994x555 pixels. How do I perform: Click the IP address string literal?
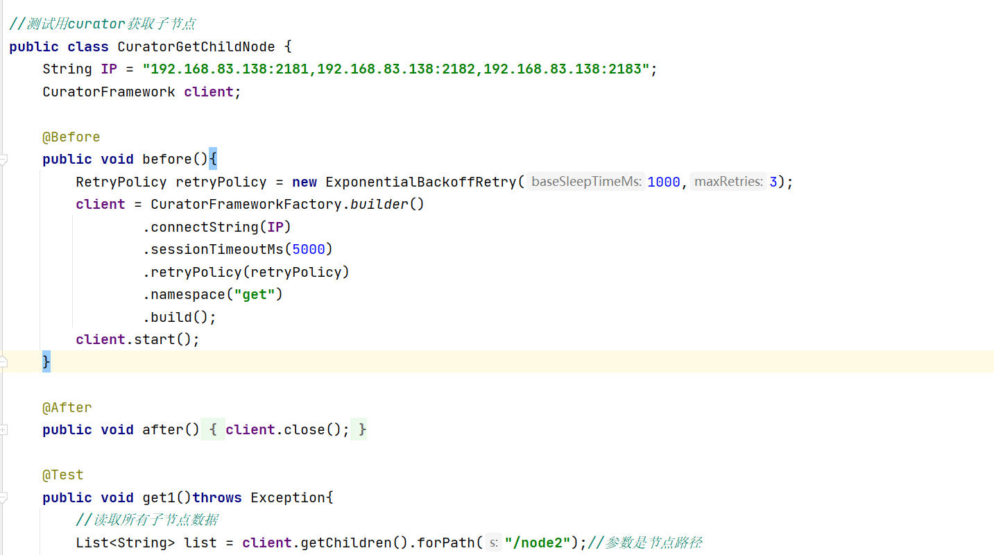click(x=396, y=69)
